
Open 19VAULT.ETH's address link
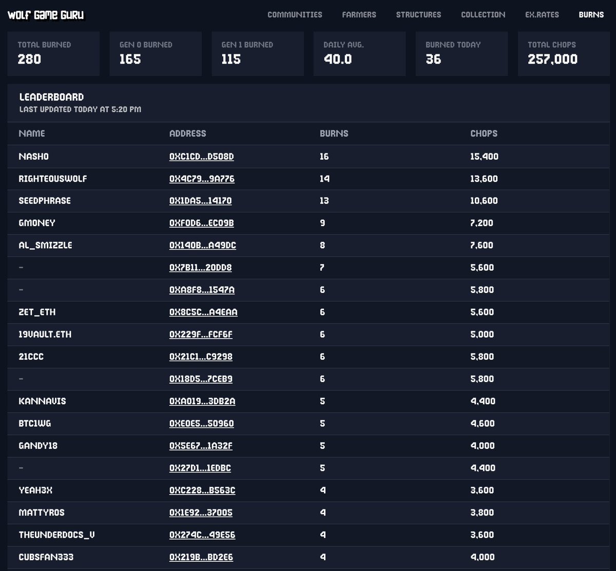point(201,334)
